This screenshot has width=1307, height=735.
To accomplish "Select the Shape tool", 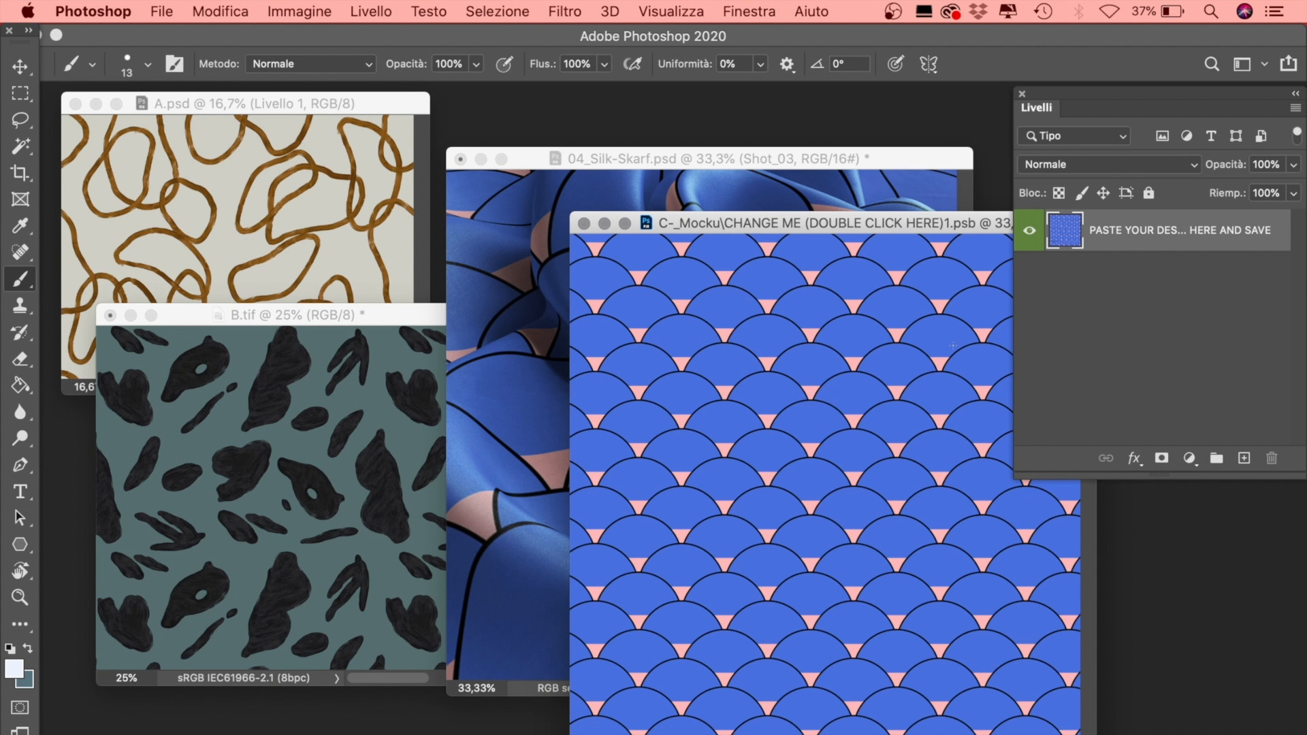I will [20, 544].
